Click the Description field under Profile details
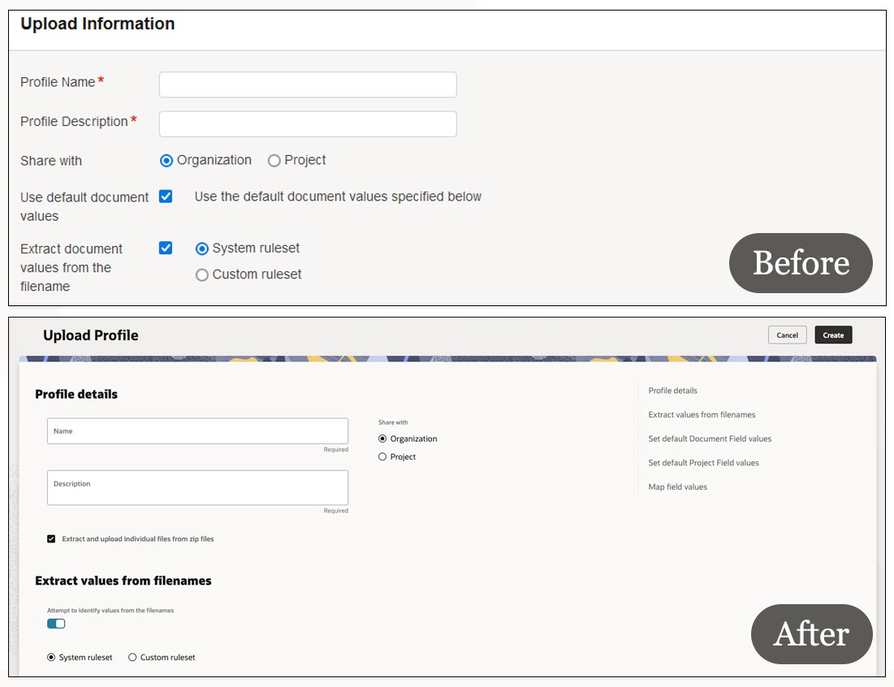The image size is (894, 687). [x=197, y=488]
